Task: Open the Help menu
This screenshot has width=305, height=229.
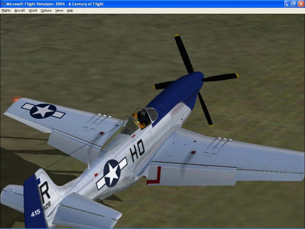Action: point(70,11)
